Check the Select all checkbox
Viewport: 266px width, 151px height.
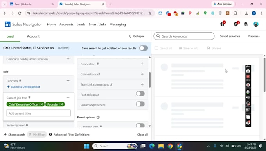[x=156, y=48]
